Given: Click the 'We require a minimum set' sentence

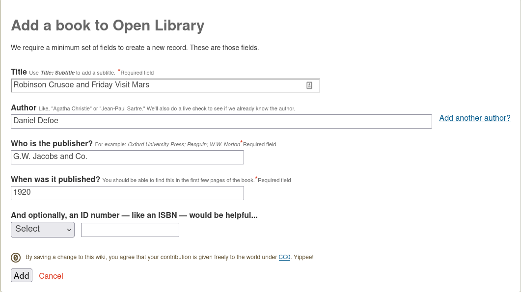Looking at the screenshot, I should [x=135, y=48].
